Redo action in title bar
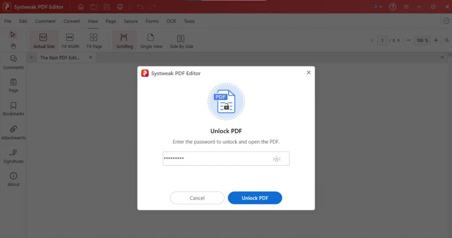Viewport: 452px width, 238px height. pos(153,7)
